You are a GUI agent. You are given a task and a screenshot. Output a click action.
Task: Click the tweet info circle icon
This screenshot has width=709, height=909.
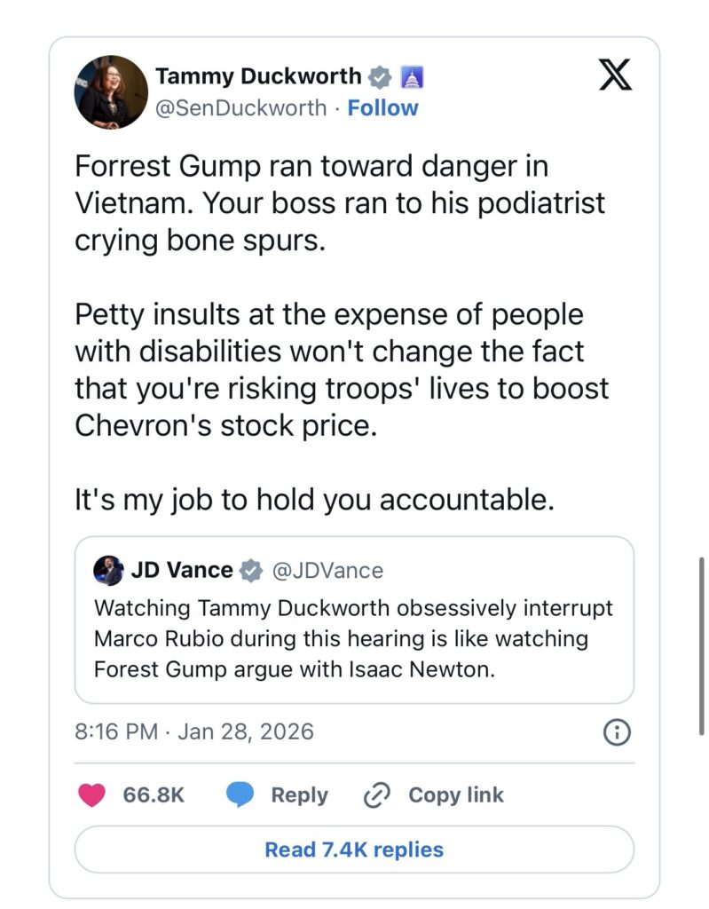pos(617,732)
